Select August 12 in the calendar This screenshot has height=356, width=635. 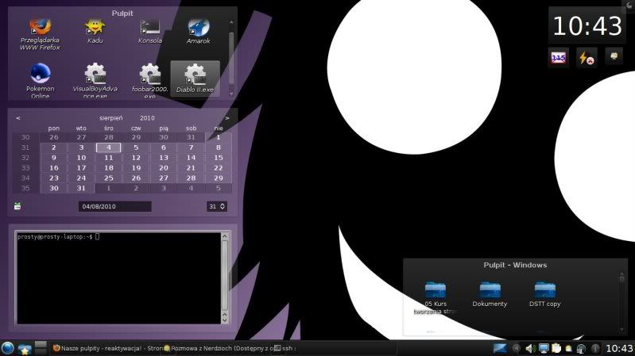pyautogui.click(x=136, y=158)
